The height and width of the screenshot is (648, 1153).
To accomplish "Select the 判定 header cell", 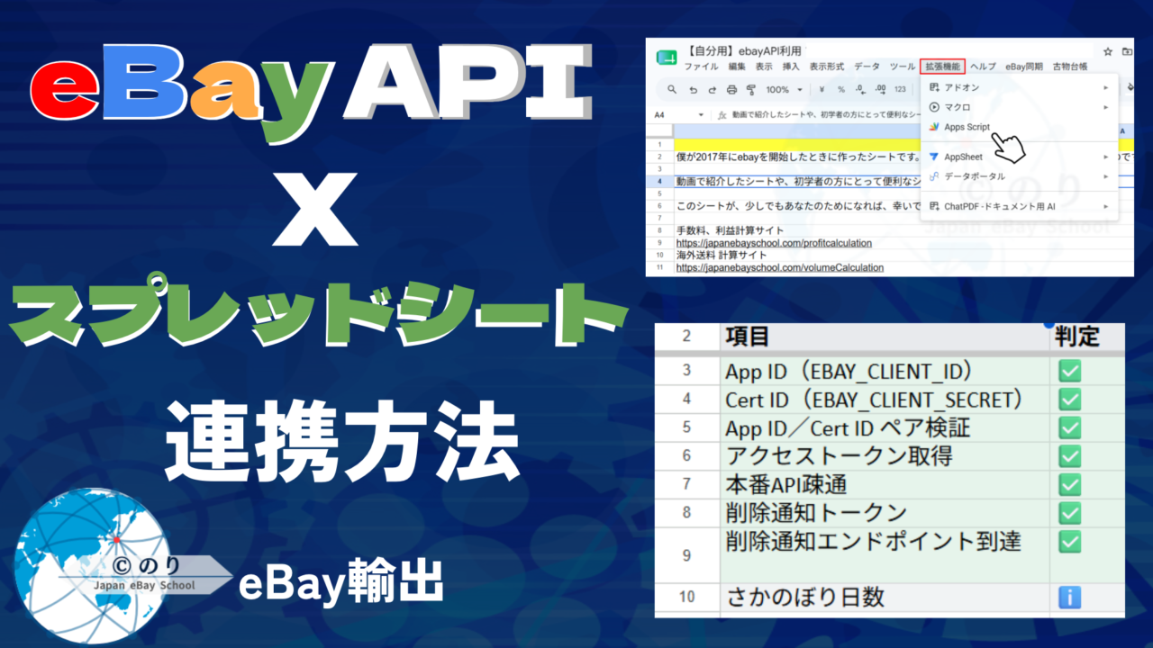I will click(x=1087, y=337).
